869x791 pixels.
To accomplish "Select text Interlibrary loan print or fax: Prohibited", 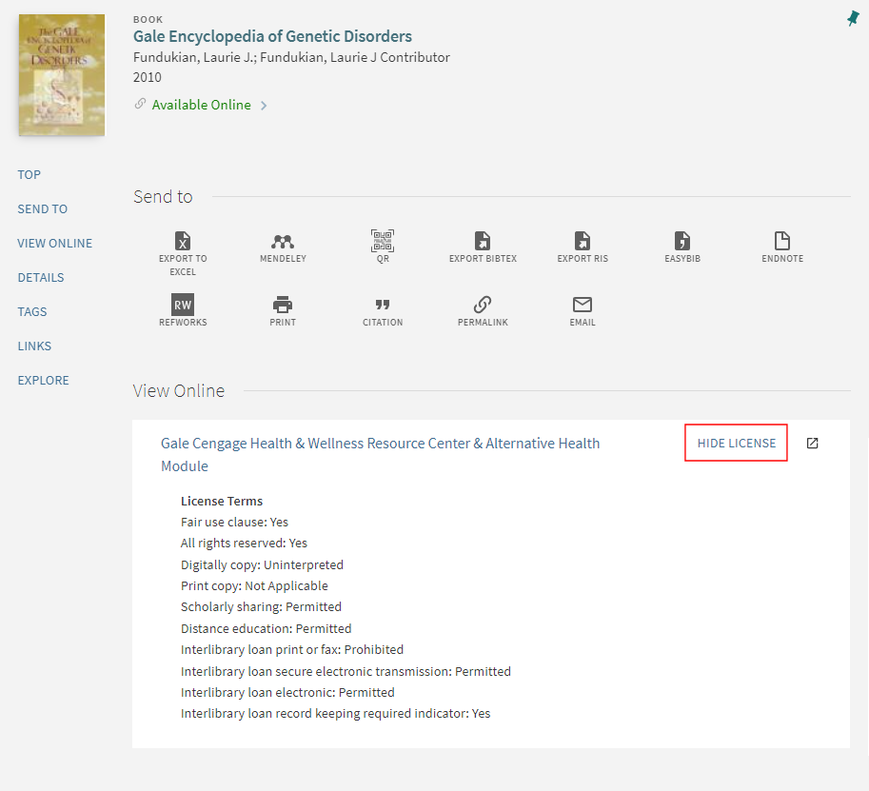I will pyautogui.click(x=292, y=650).
